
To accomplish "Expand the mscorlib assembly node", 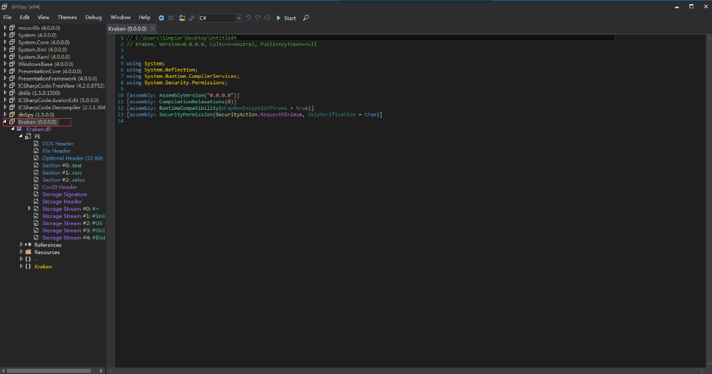I will [5, 28].
